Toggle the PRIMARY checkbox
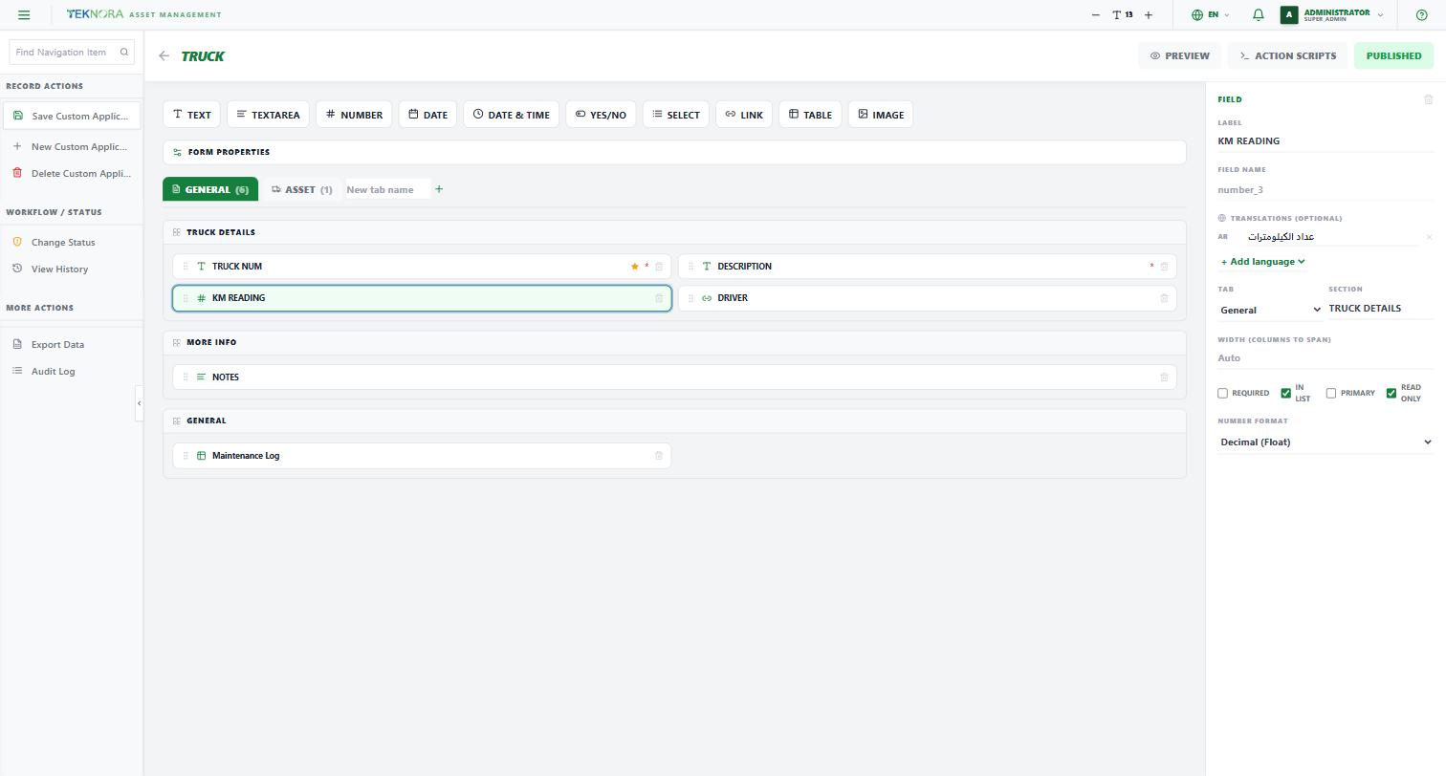 1330,393
